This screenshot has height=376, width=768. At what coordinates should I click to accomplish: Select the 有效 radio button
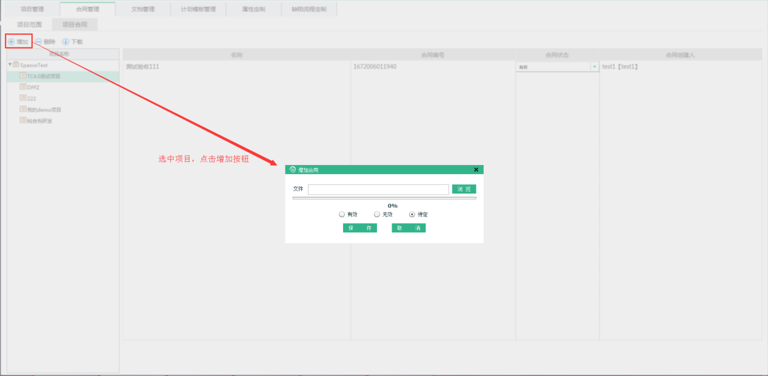pyautogui.click(x=342, y=214)
